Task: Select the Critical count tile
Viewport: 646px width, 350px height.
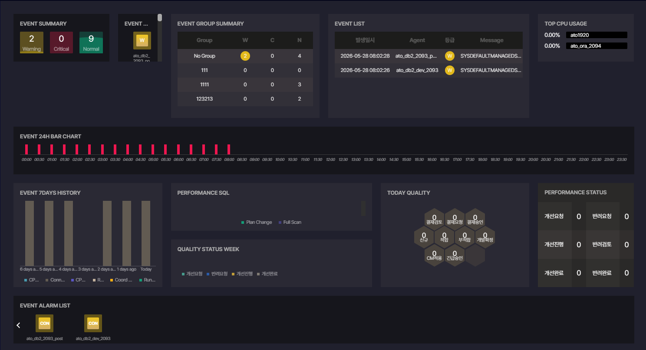Action: click(x=61, y=43)
